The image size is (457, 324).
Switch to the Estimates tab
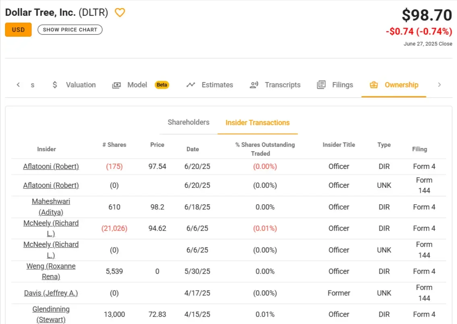217,85
